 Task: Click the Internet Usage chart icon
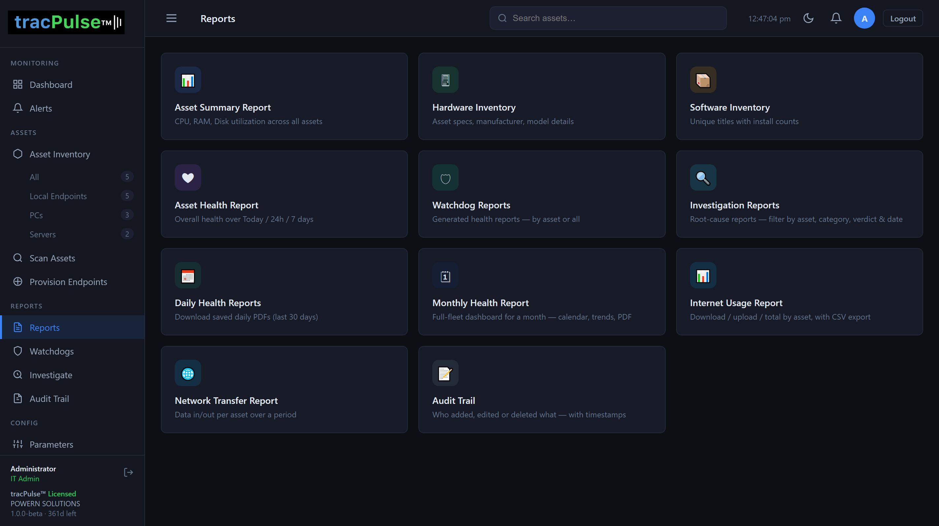point(703,276)
